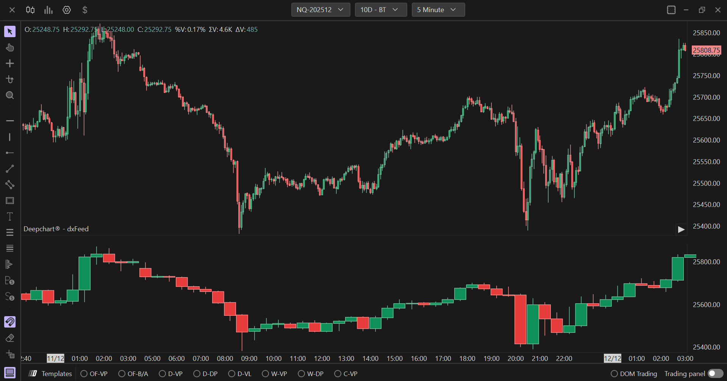Expand the 10D - BT range dropdown

(x=381, y=10)
